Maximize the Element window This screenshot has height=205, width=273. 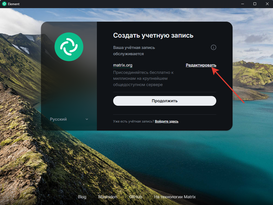255,4
